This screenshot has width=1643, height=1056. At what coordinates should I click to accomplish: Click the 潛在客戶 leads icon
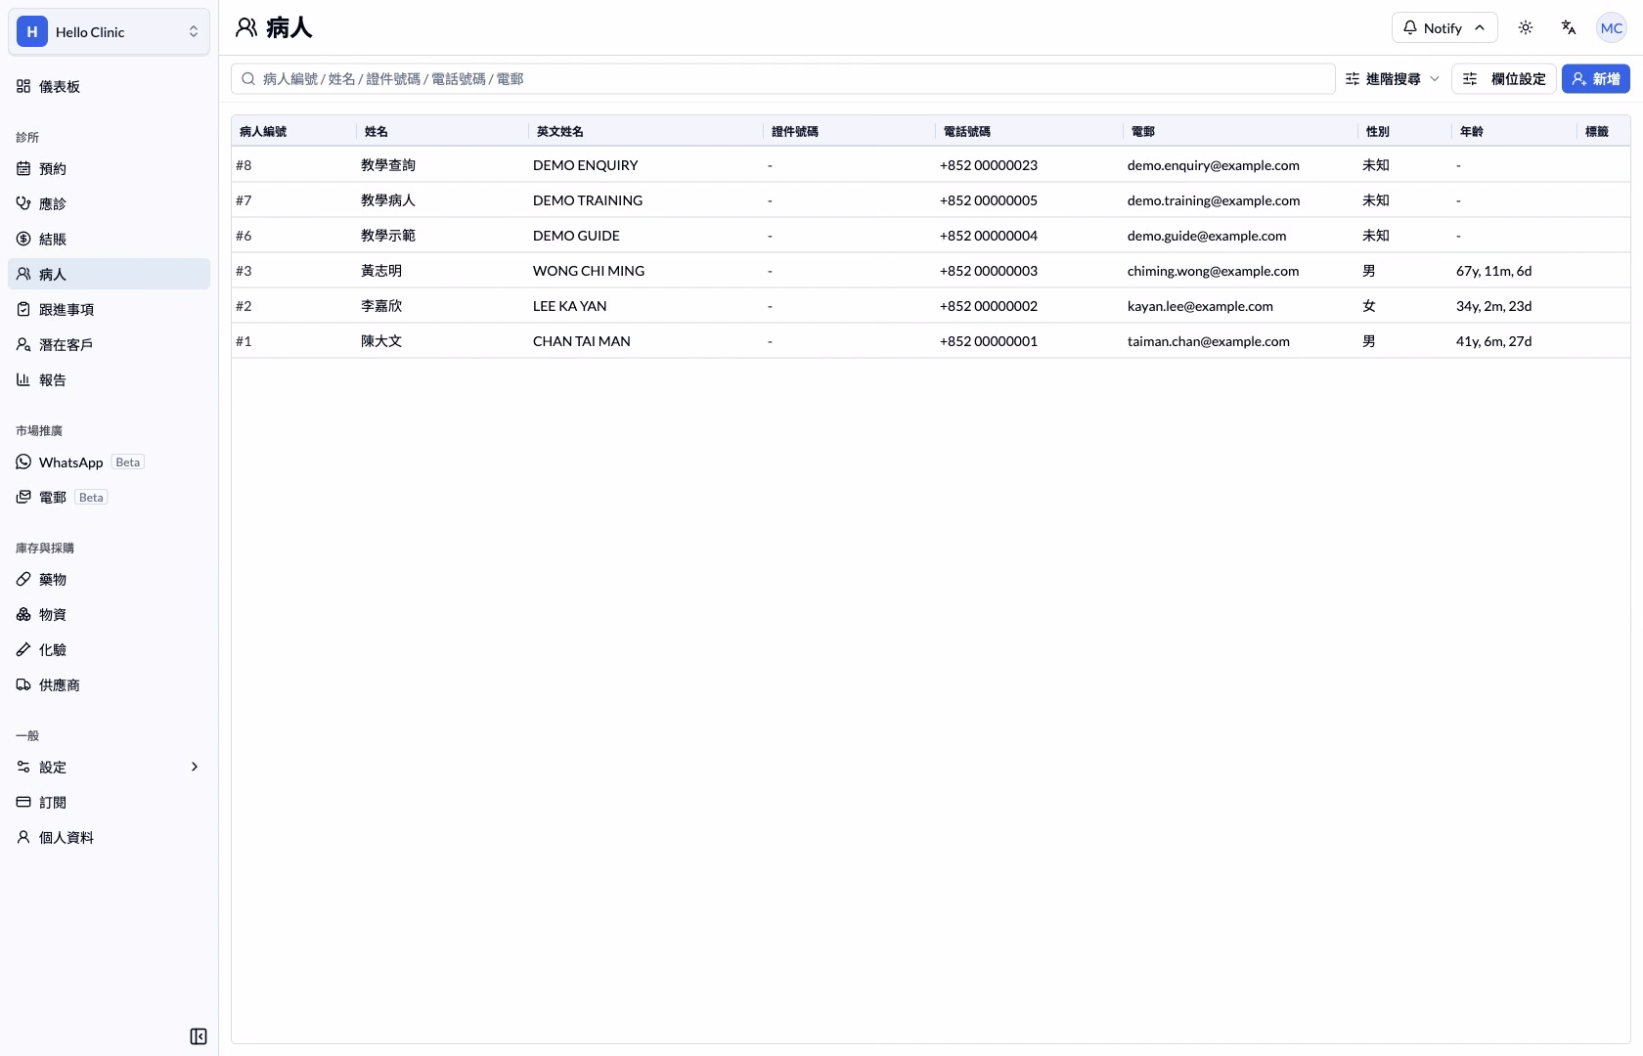pos(23,345)
